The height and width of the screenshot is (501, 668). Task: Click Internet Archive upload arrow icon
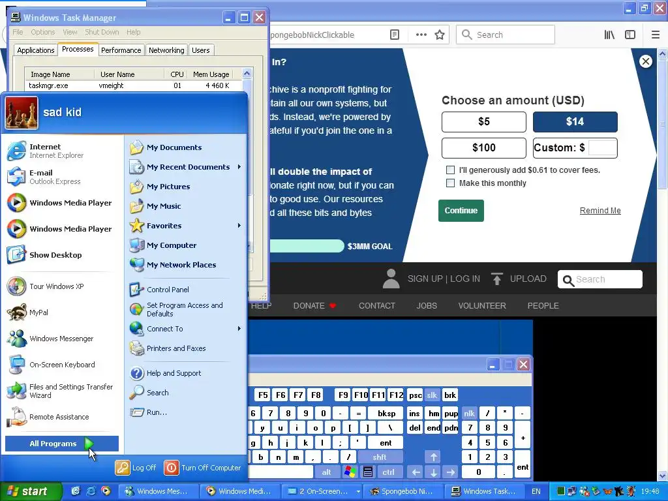pos(496,279)
